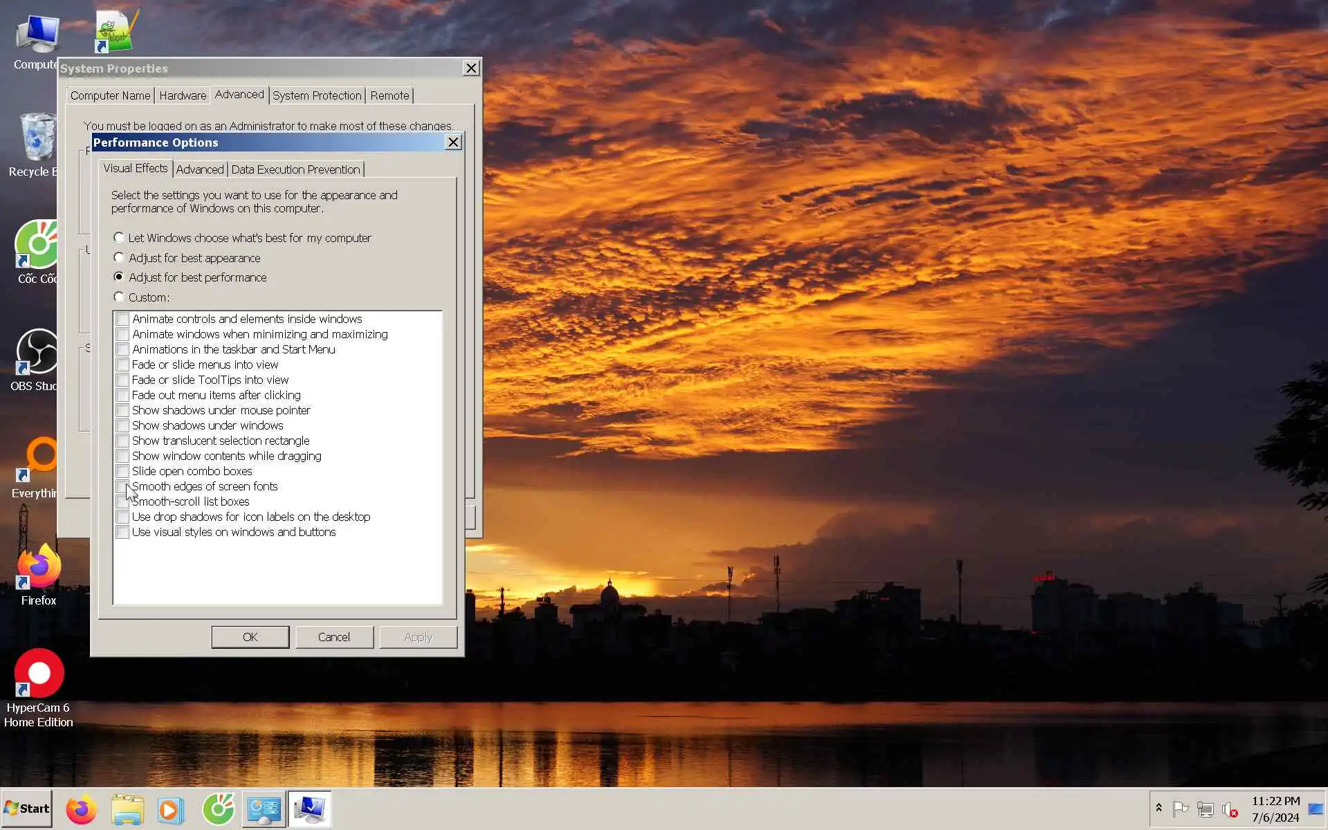Switch to Data Execution Prevention tab
Image resolution: width=1328 pixels, height=830 pixels.
(x=295, y=169)
